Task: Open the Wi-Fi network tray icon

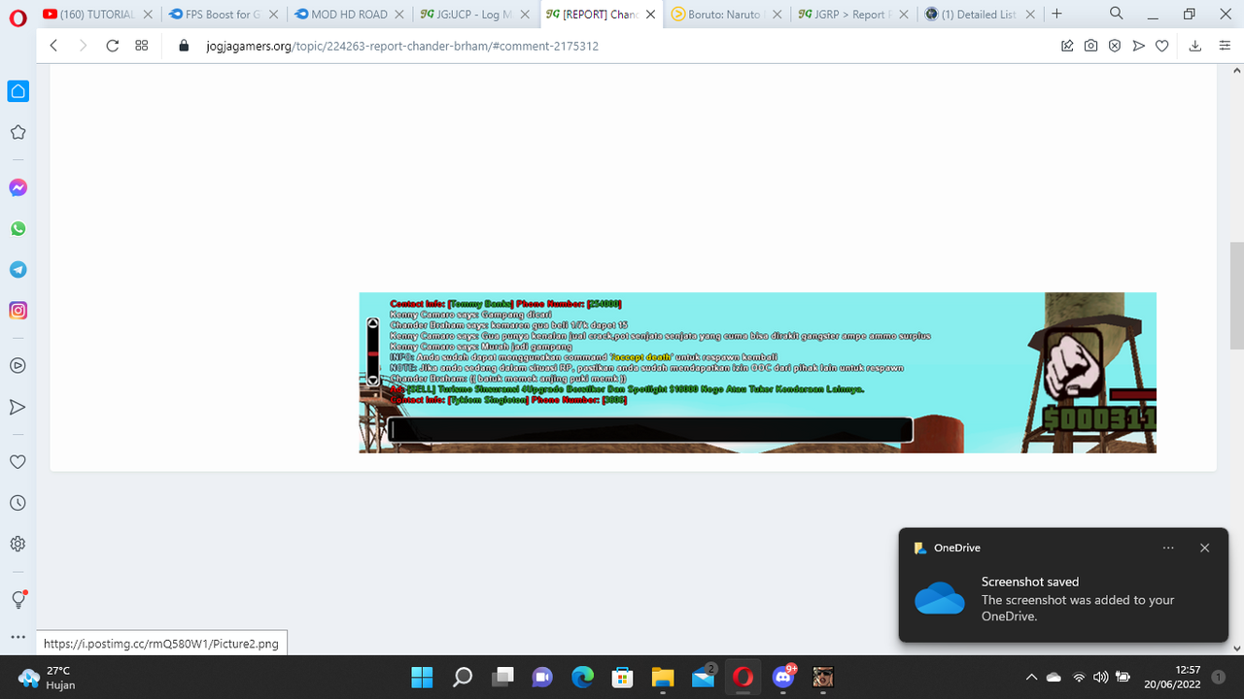Action: click(1079, 677)
